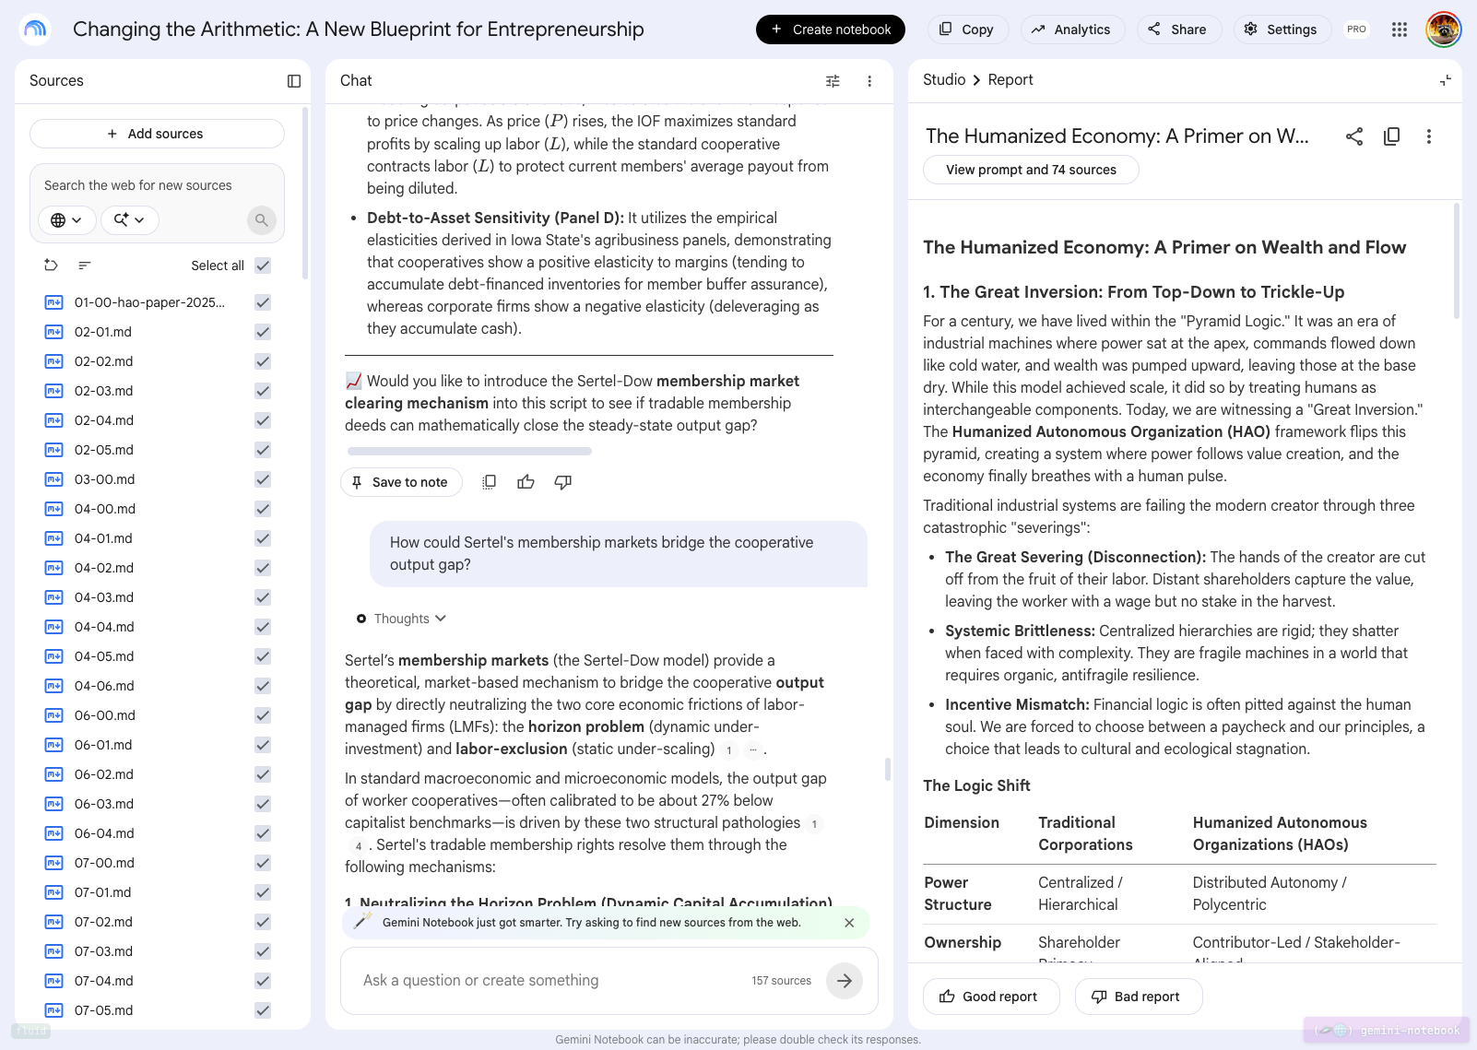Open chat configuration sliders icon

833,81
